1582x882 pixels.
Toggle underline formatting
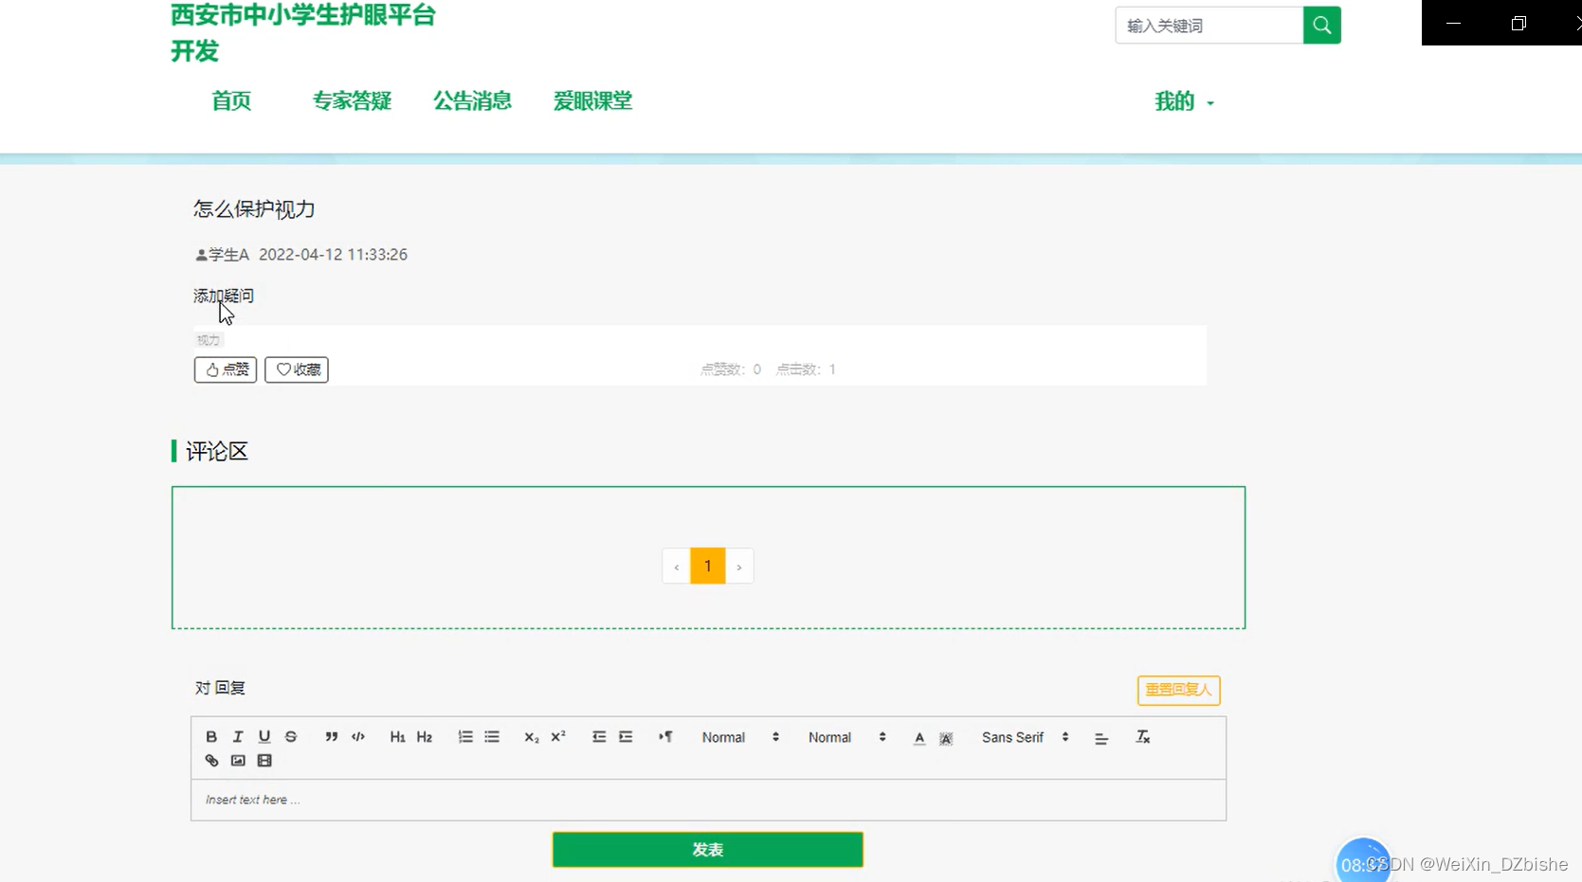[x=264, y=737]
